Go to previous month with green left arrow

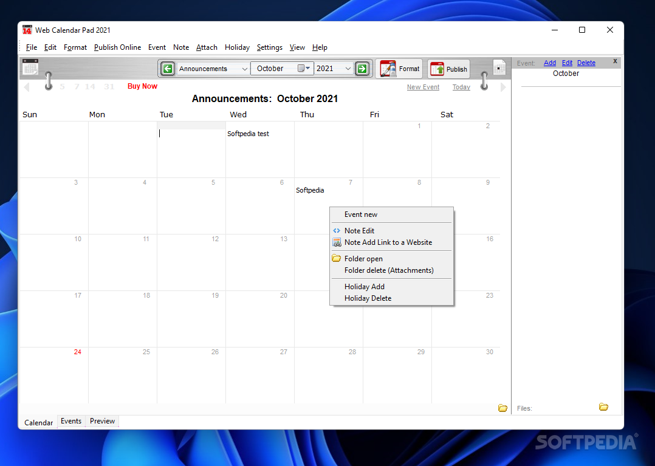(x=168, y=69)
